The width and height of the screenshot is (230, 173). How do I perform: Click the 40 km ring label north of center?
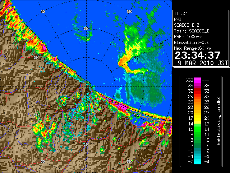pos(86,29)
